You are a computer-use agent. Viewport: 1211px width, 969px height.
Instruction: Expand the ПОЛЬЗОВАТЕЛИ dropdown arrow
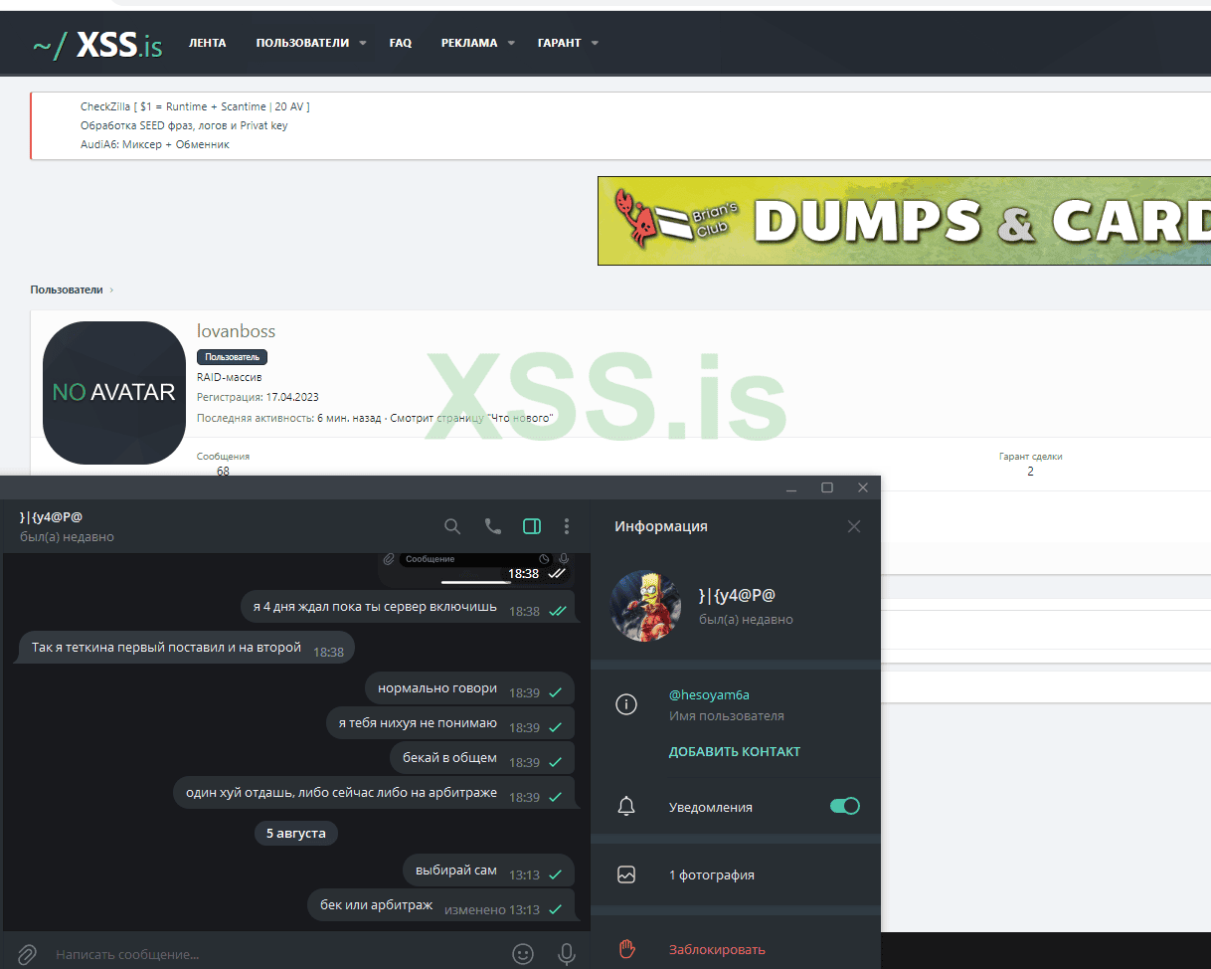(363, 44)
